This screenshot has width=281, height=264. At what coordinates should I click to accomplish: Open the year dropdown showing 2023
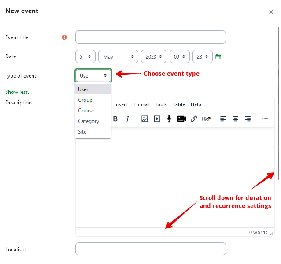pos(154,57)
